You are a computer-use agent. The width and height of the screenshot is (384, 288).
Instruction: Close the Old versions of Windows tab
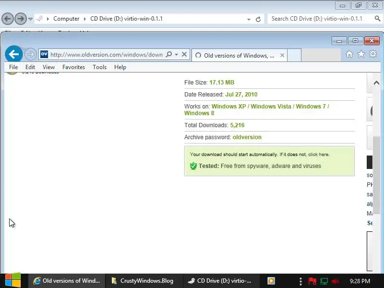282,55
